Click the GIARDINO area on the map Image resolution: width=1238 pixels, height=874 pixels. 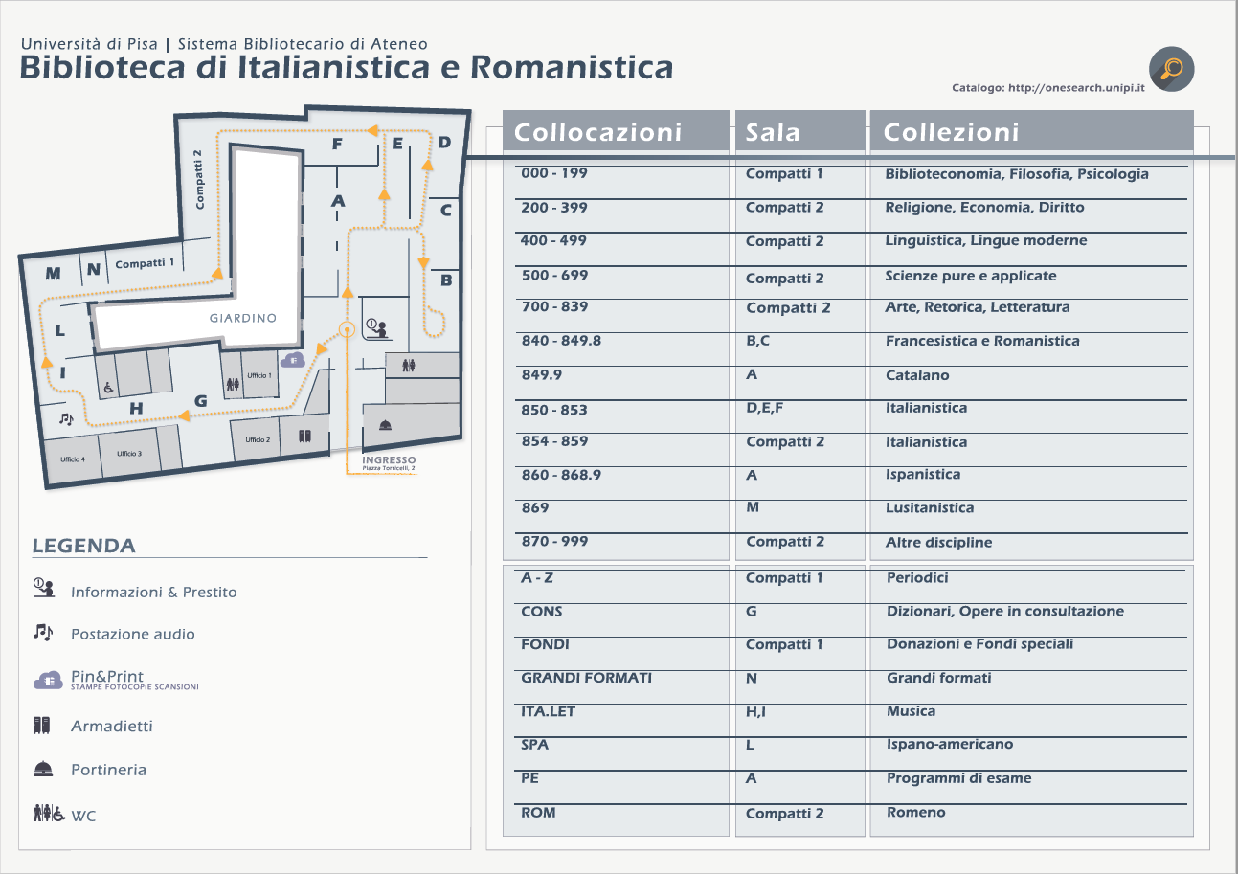click(x=242, y=318)
